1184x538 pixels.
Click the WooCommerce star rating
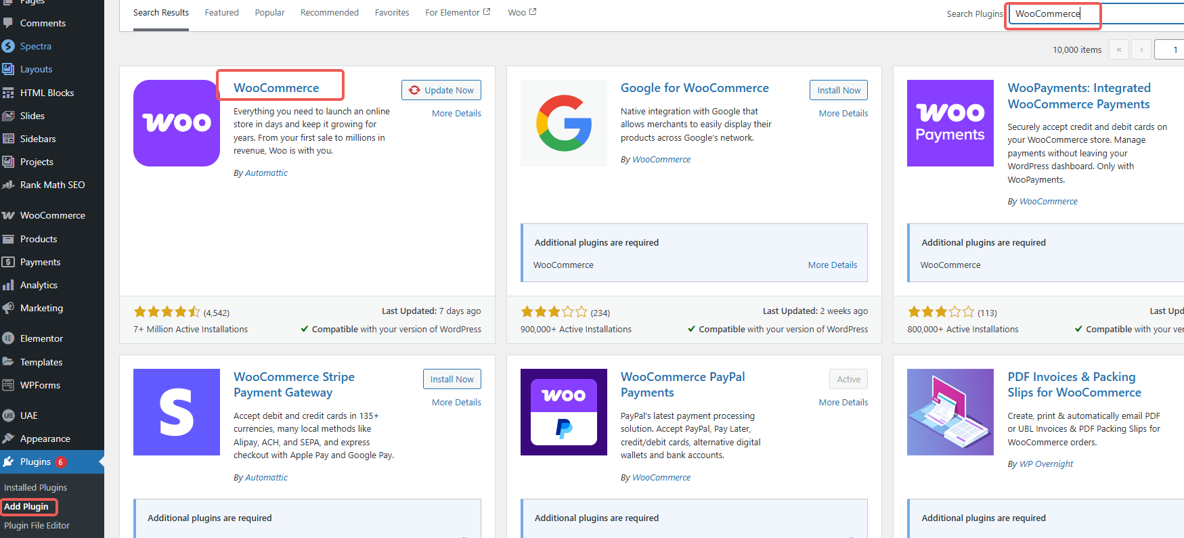pyautogui.click(x=167, y=312)
